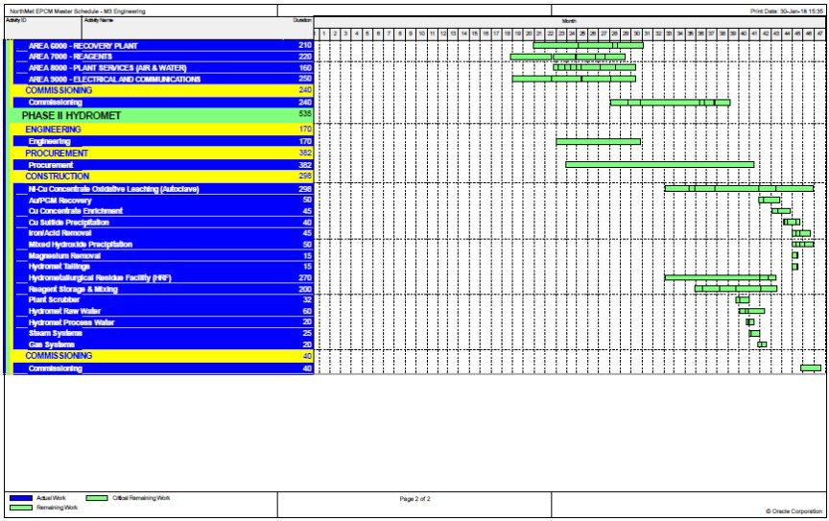Image resolution: width=829 pixels, height=521 pixels.
Task: Select the Procurement activity Gantt bar
Action: [659, 165]
